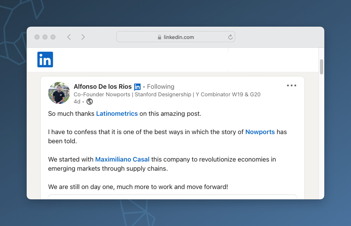Image resolution: width=351 pixels, height=226 pixels.
Task: Go forward with the browser forward arrow
Action: point(83,37)
